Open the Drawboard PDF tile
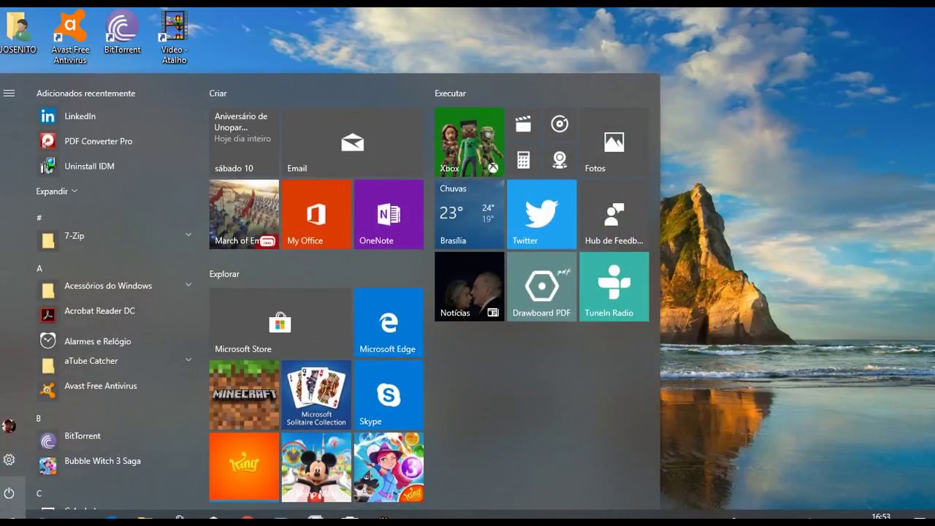The image size is (935, 526). pyautogui.click(x=541, y=286)
